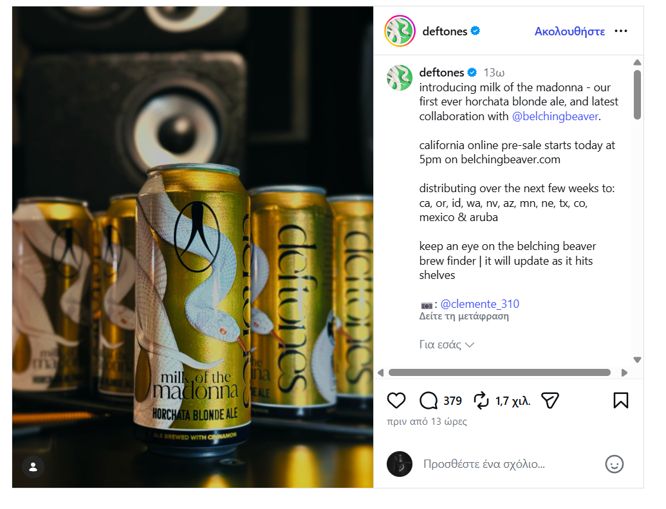This screenshot has height=509, width=666.
Task: Click the deftones avatar in the post header
Action: pyautogui.click(x=400, y=31)
